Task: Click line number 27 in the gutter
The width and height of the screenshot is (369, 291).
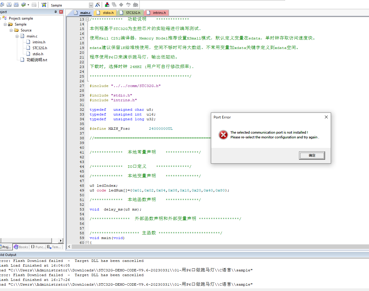Action: pos(82,86)
